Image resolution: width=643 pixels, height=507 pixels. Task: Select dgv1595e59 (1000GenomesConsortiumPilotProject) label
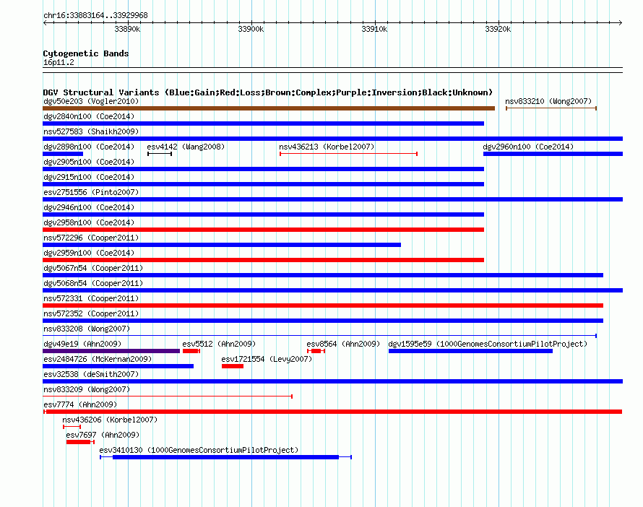tap(488, 344)
